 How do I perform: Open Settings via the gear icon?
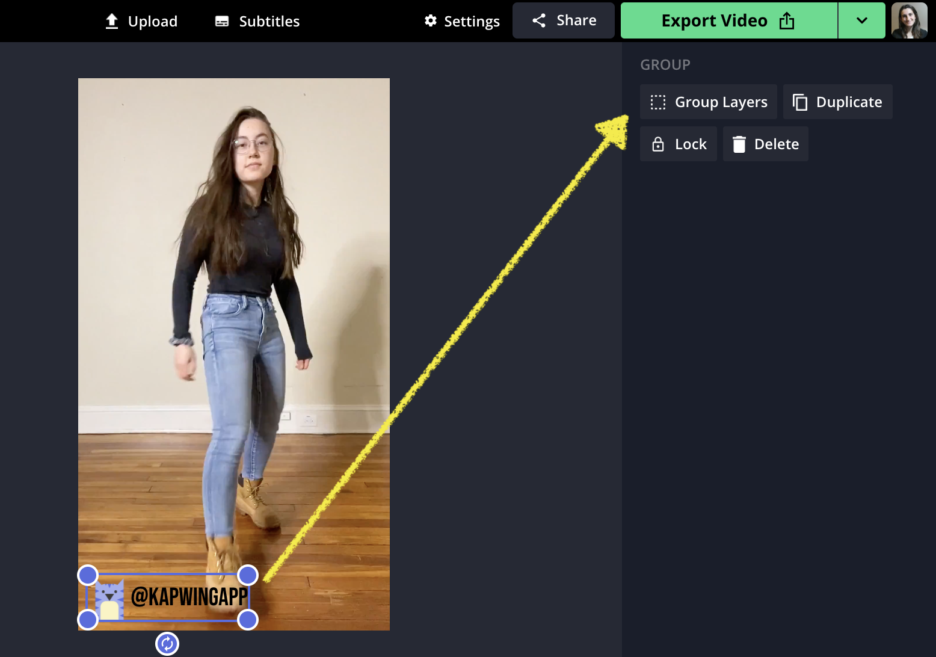[431, 21]
